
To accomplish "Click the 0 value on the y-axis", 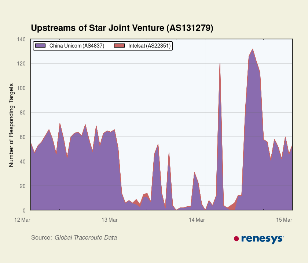I will pos(24,210).
